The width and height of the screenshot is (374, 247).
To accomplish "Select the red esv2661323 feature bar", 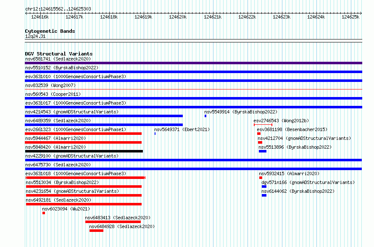I will 83,134.
